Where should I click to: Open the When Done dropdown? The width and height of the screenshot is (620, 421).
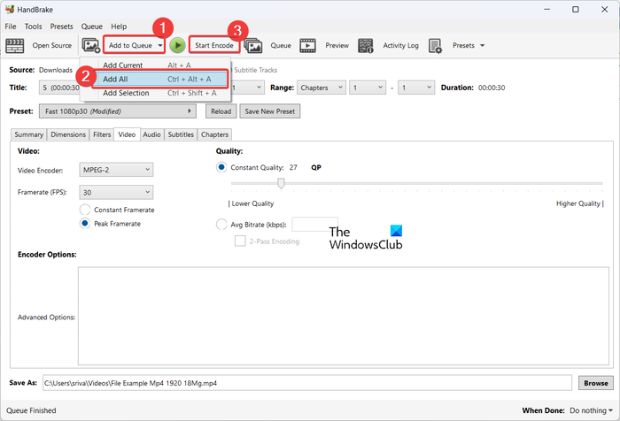(x=591, y=410)
